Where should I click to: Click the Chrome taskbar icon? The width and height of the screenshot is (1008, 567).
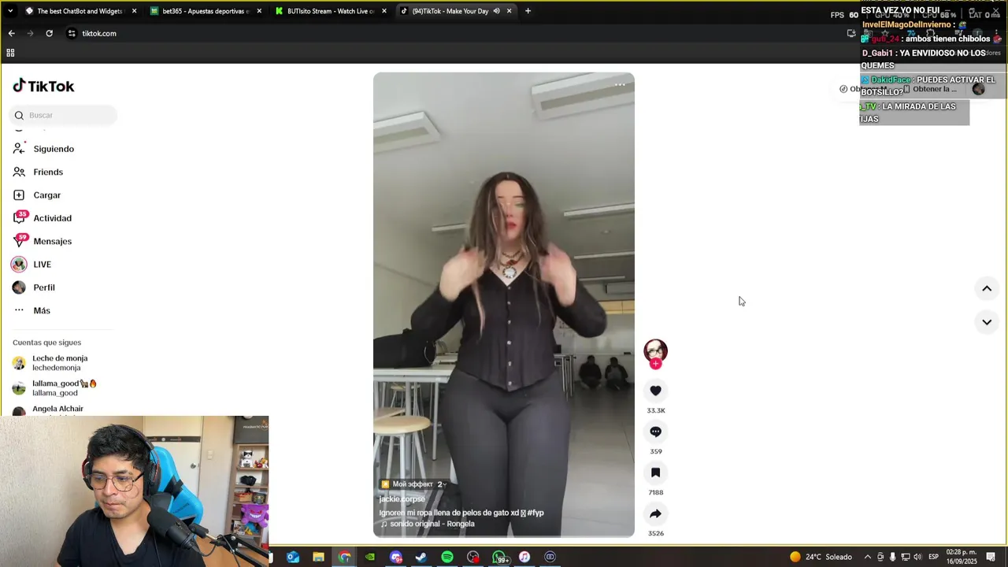[x=344, y=557]
